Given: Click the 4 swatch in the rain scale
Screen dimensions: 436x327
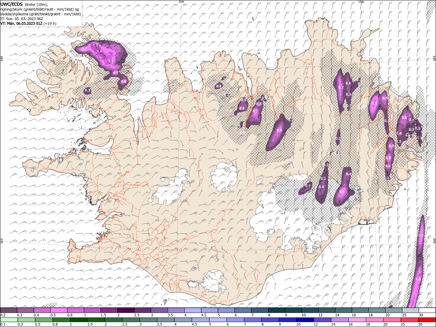Looking at the screenshot, I should coord(184,320).
